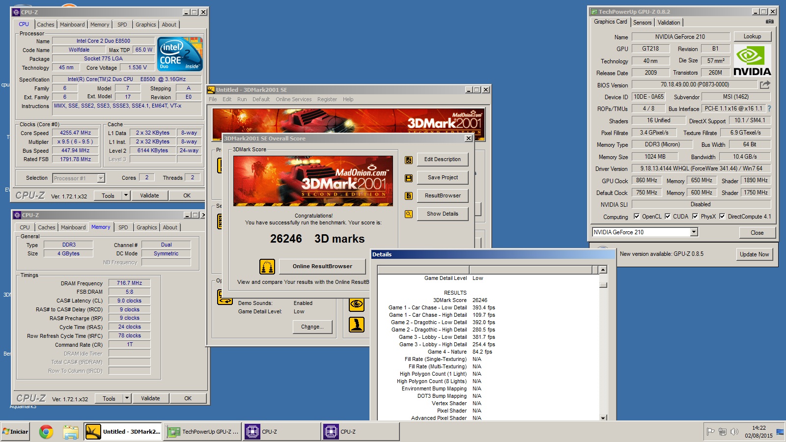Click the DRAM Frequency 716.7 MHz value

click(x=129, y=283)
